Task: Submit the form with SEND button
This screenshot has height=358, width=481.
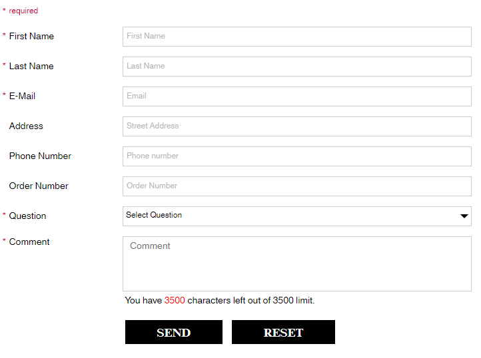Action: pyautogui.click(x=174, y=332)
